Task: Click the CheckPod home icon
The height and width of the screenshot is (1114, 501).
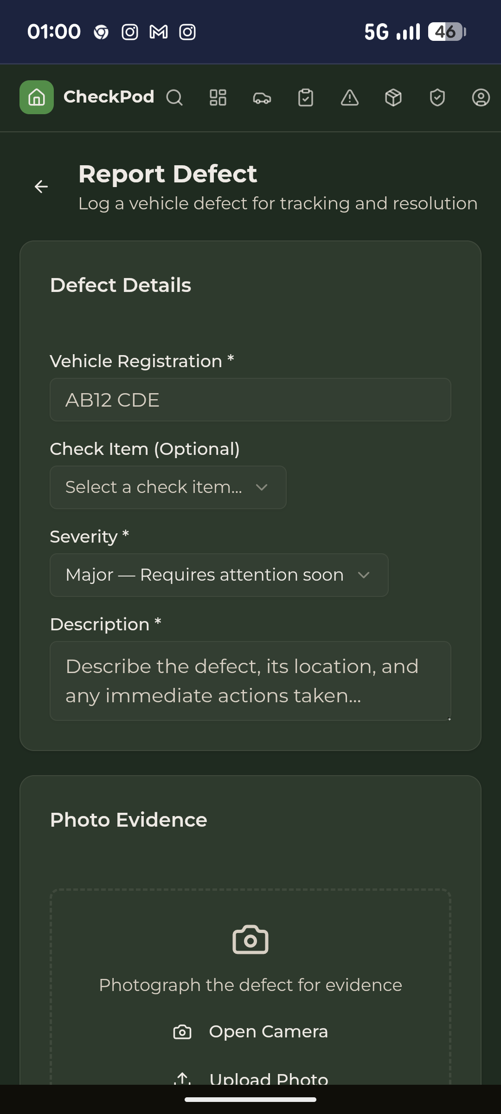Action: pos(36,98)
